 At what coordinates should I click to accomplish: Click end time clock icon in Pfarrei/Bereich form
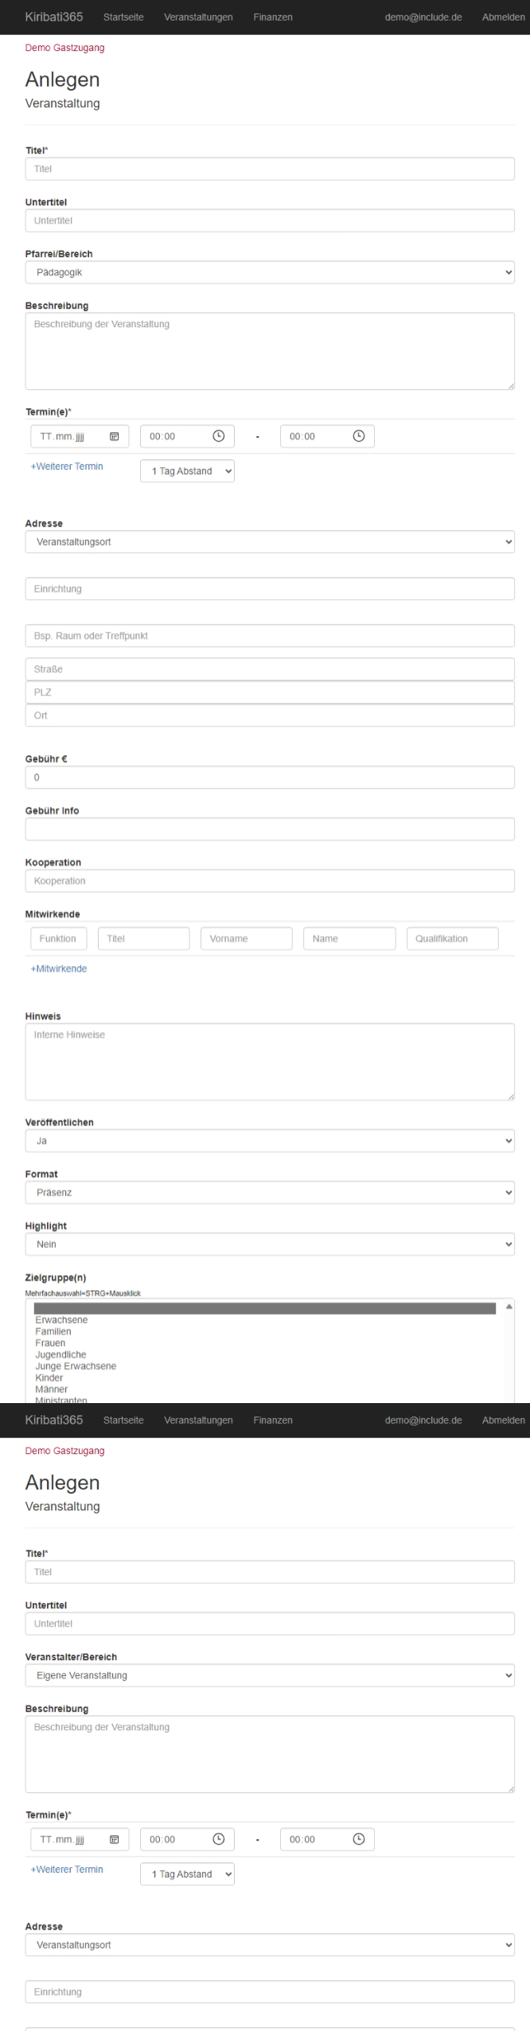click(358, 436)
